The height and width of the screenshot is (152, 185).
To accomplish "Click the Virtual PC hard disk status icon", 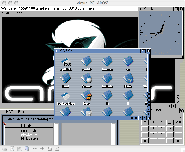I will pyautogui.click(x=5, y=149).
